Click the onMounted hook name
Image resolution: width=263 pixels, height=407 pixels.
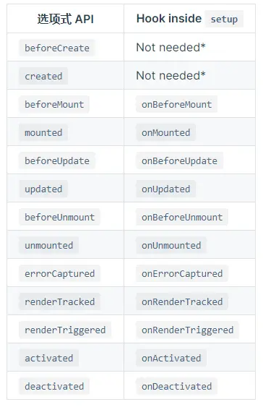(x=165, y=132)
